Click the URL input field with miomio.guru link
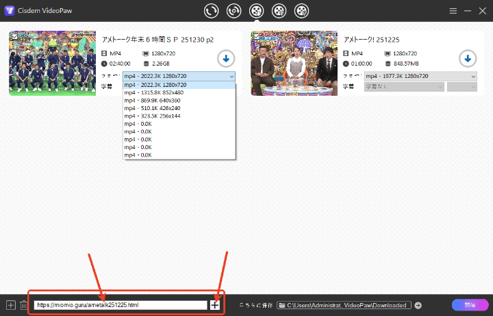The height and width of the screenshot is (316, 493). tap(120, 305)
